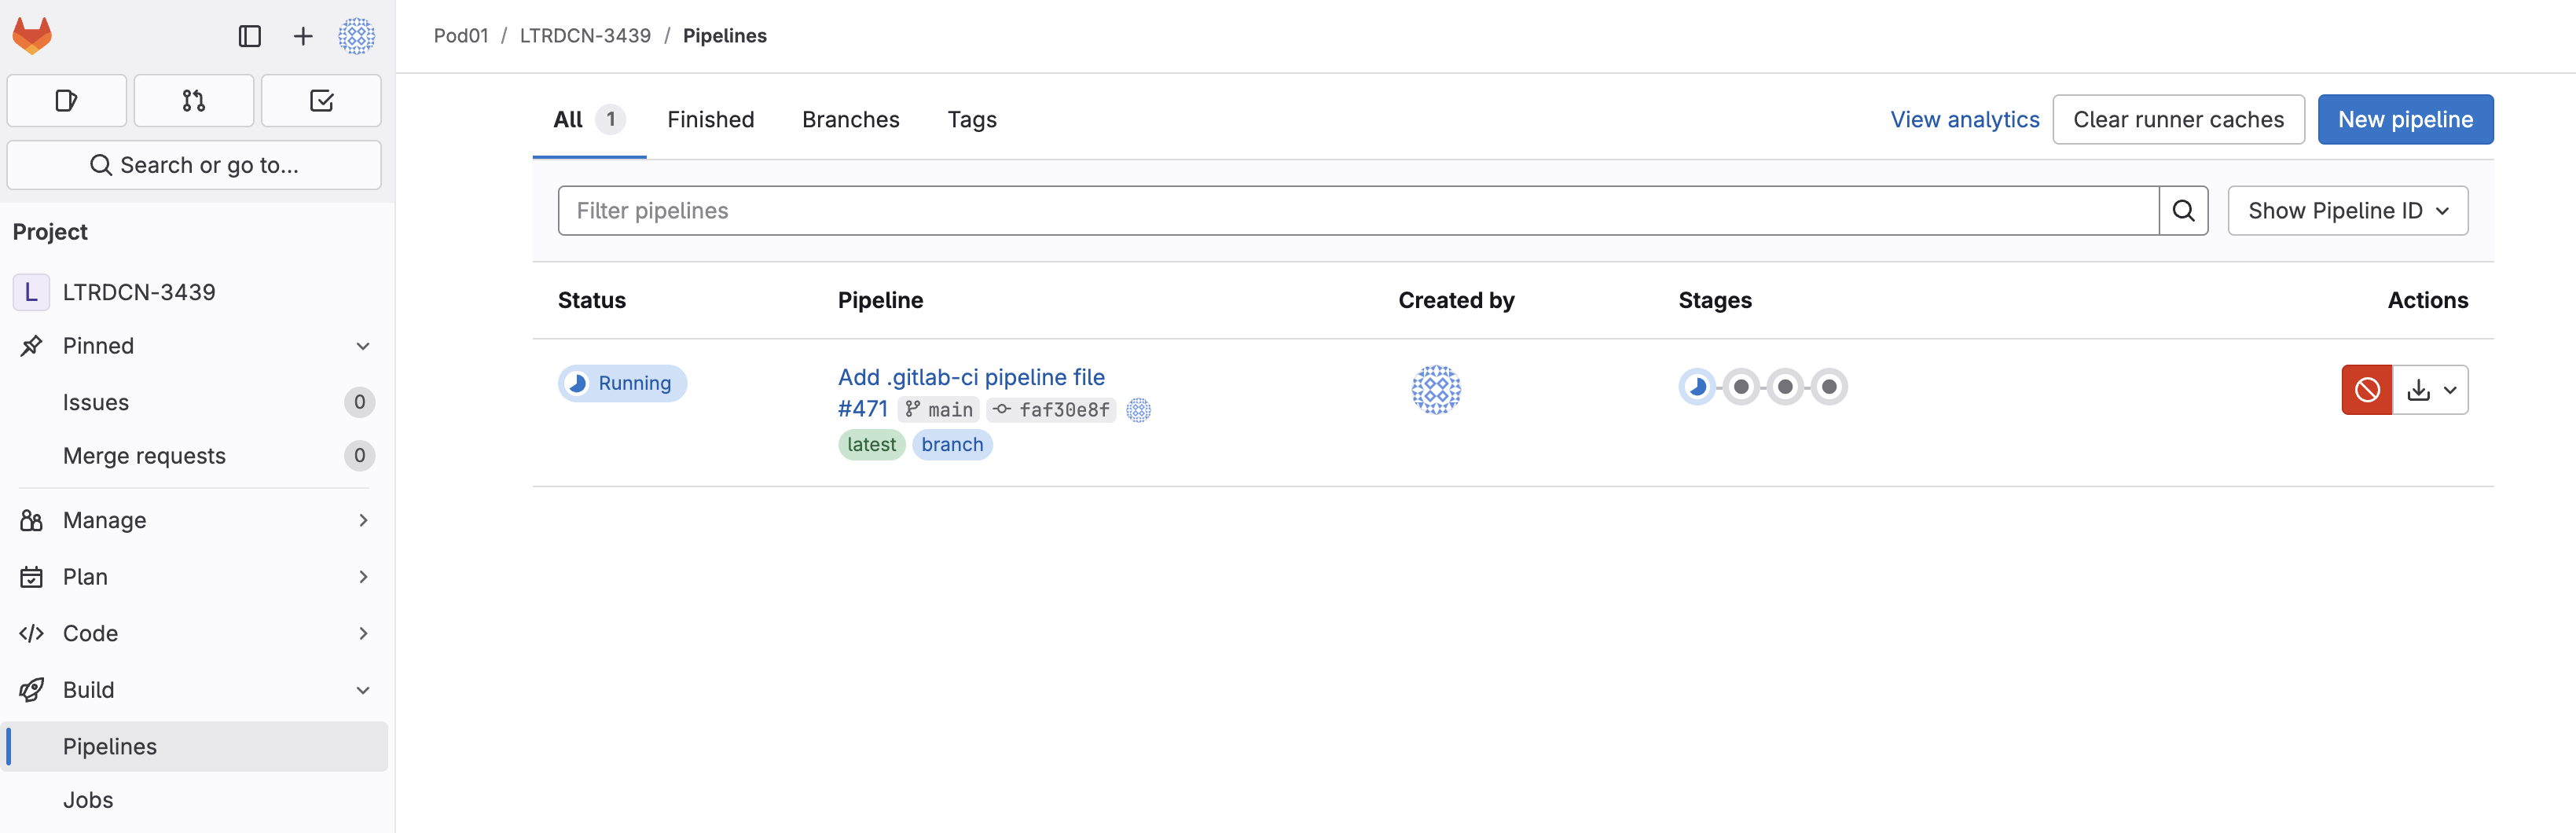Toggle the sidebar collapse icon

tap(249, 36)
